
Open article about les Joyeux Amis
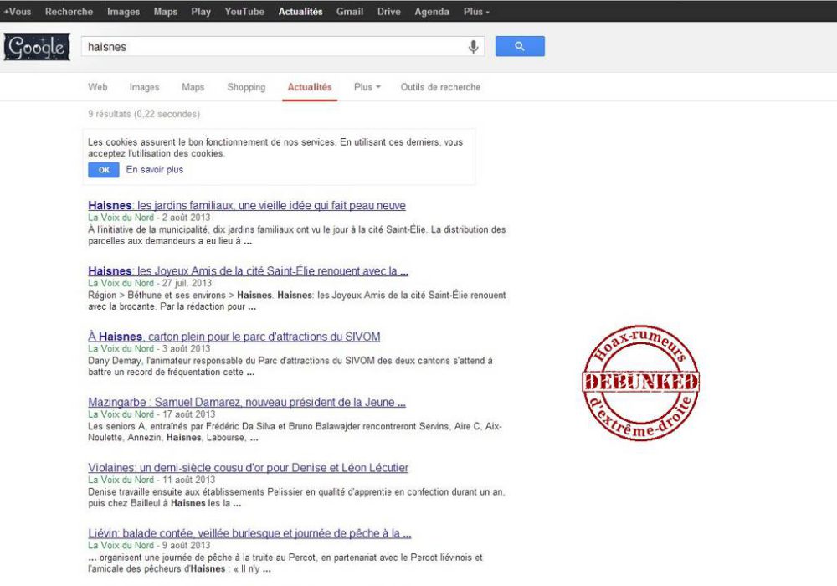pyautogui.click(x=249, y=270)
